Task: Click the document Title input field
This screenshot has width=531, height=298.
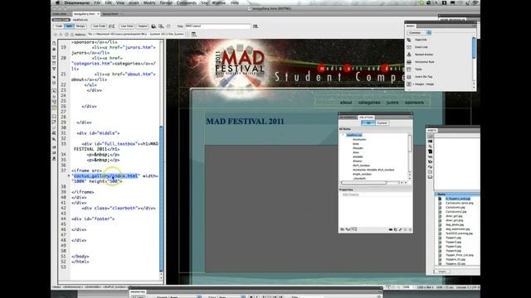Action: [x=217, y=26]
